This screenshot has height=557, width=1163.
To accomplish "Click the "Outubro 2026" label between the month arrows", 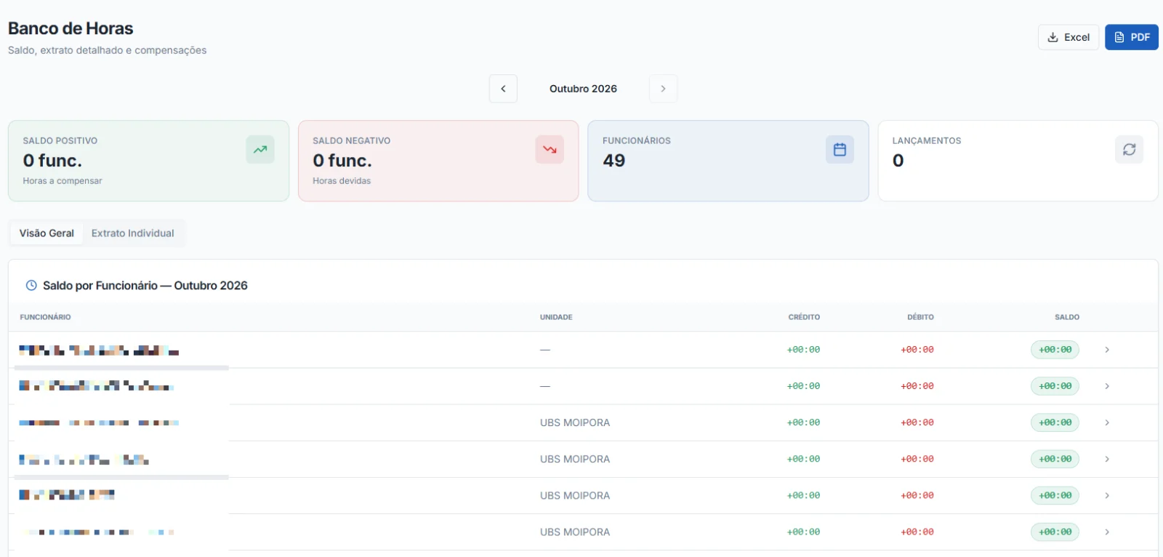I will pyautogui.click(x=583, y=89).
